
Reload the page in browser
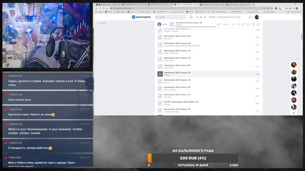pyautogui.click(x=103, y=9)
